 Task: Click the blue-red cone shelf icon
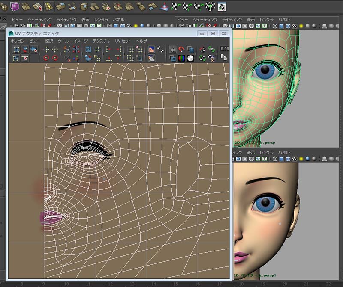click(164, 7)
